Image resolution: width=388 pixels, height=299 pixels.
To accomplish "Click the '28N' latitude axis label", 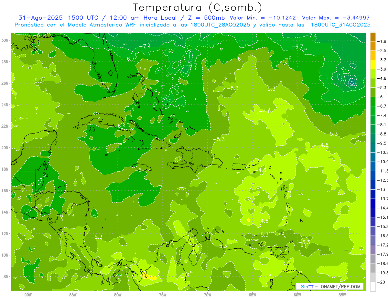I will click(5, 62).
